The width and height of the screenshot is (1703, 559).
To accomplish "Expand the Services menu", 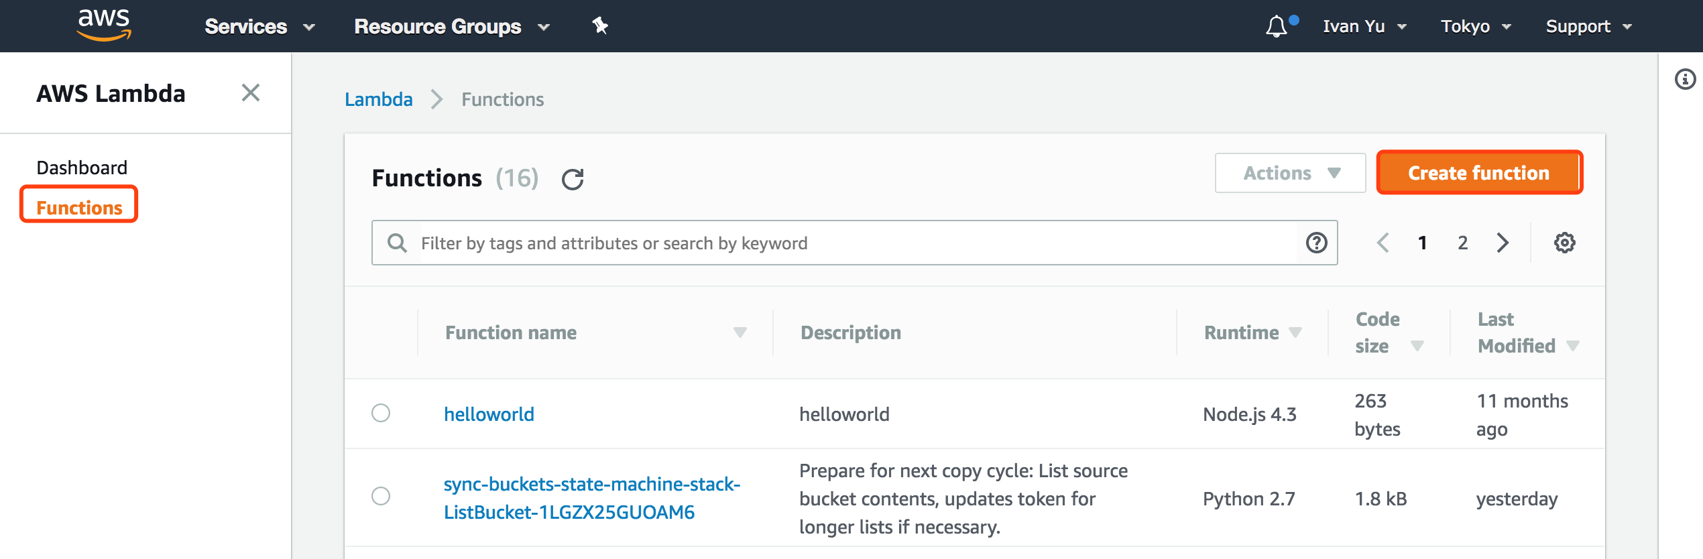I will pos(259,27).
